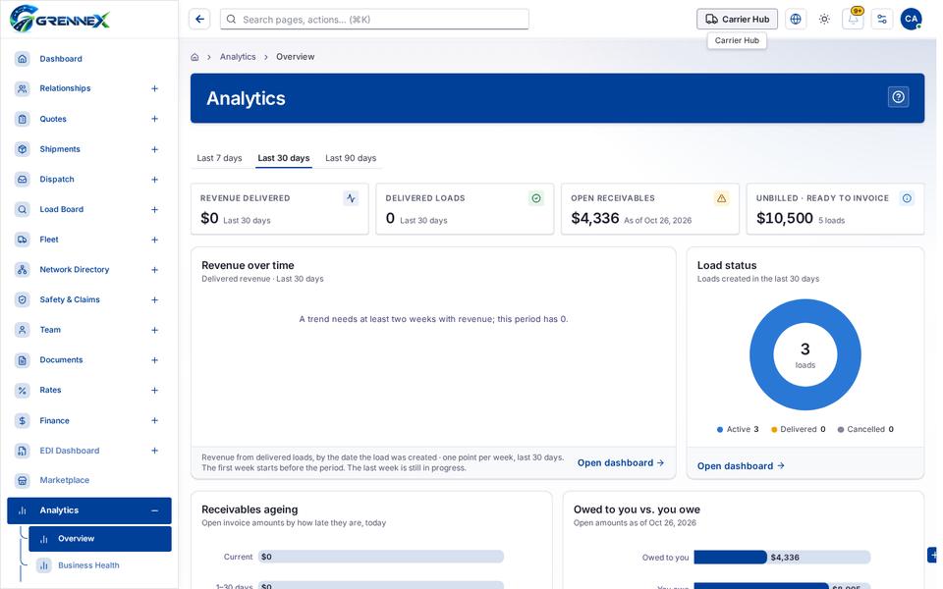This screenshot has width=943, height=589.
Task: Click the Cancelled legend entry
Action: (x=865, y=429)
